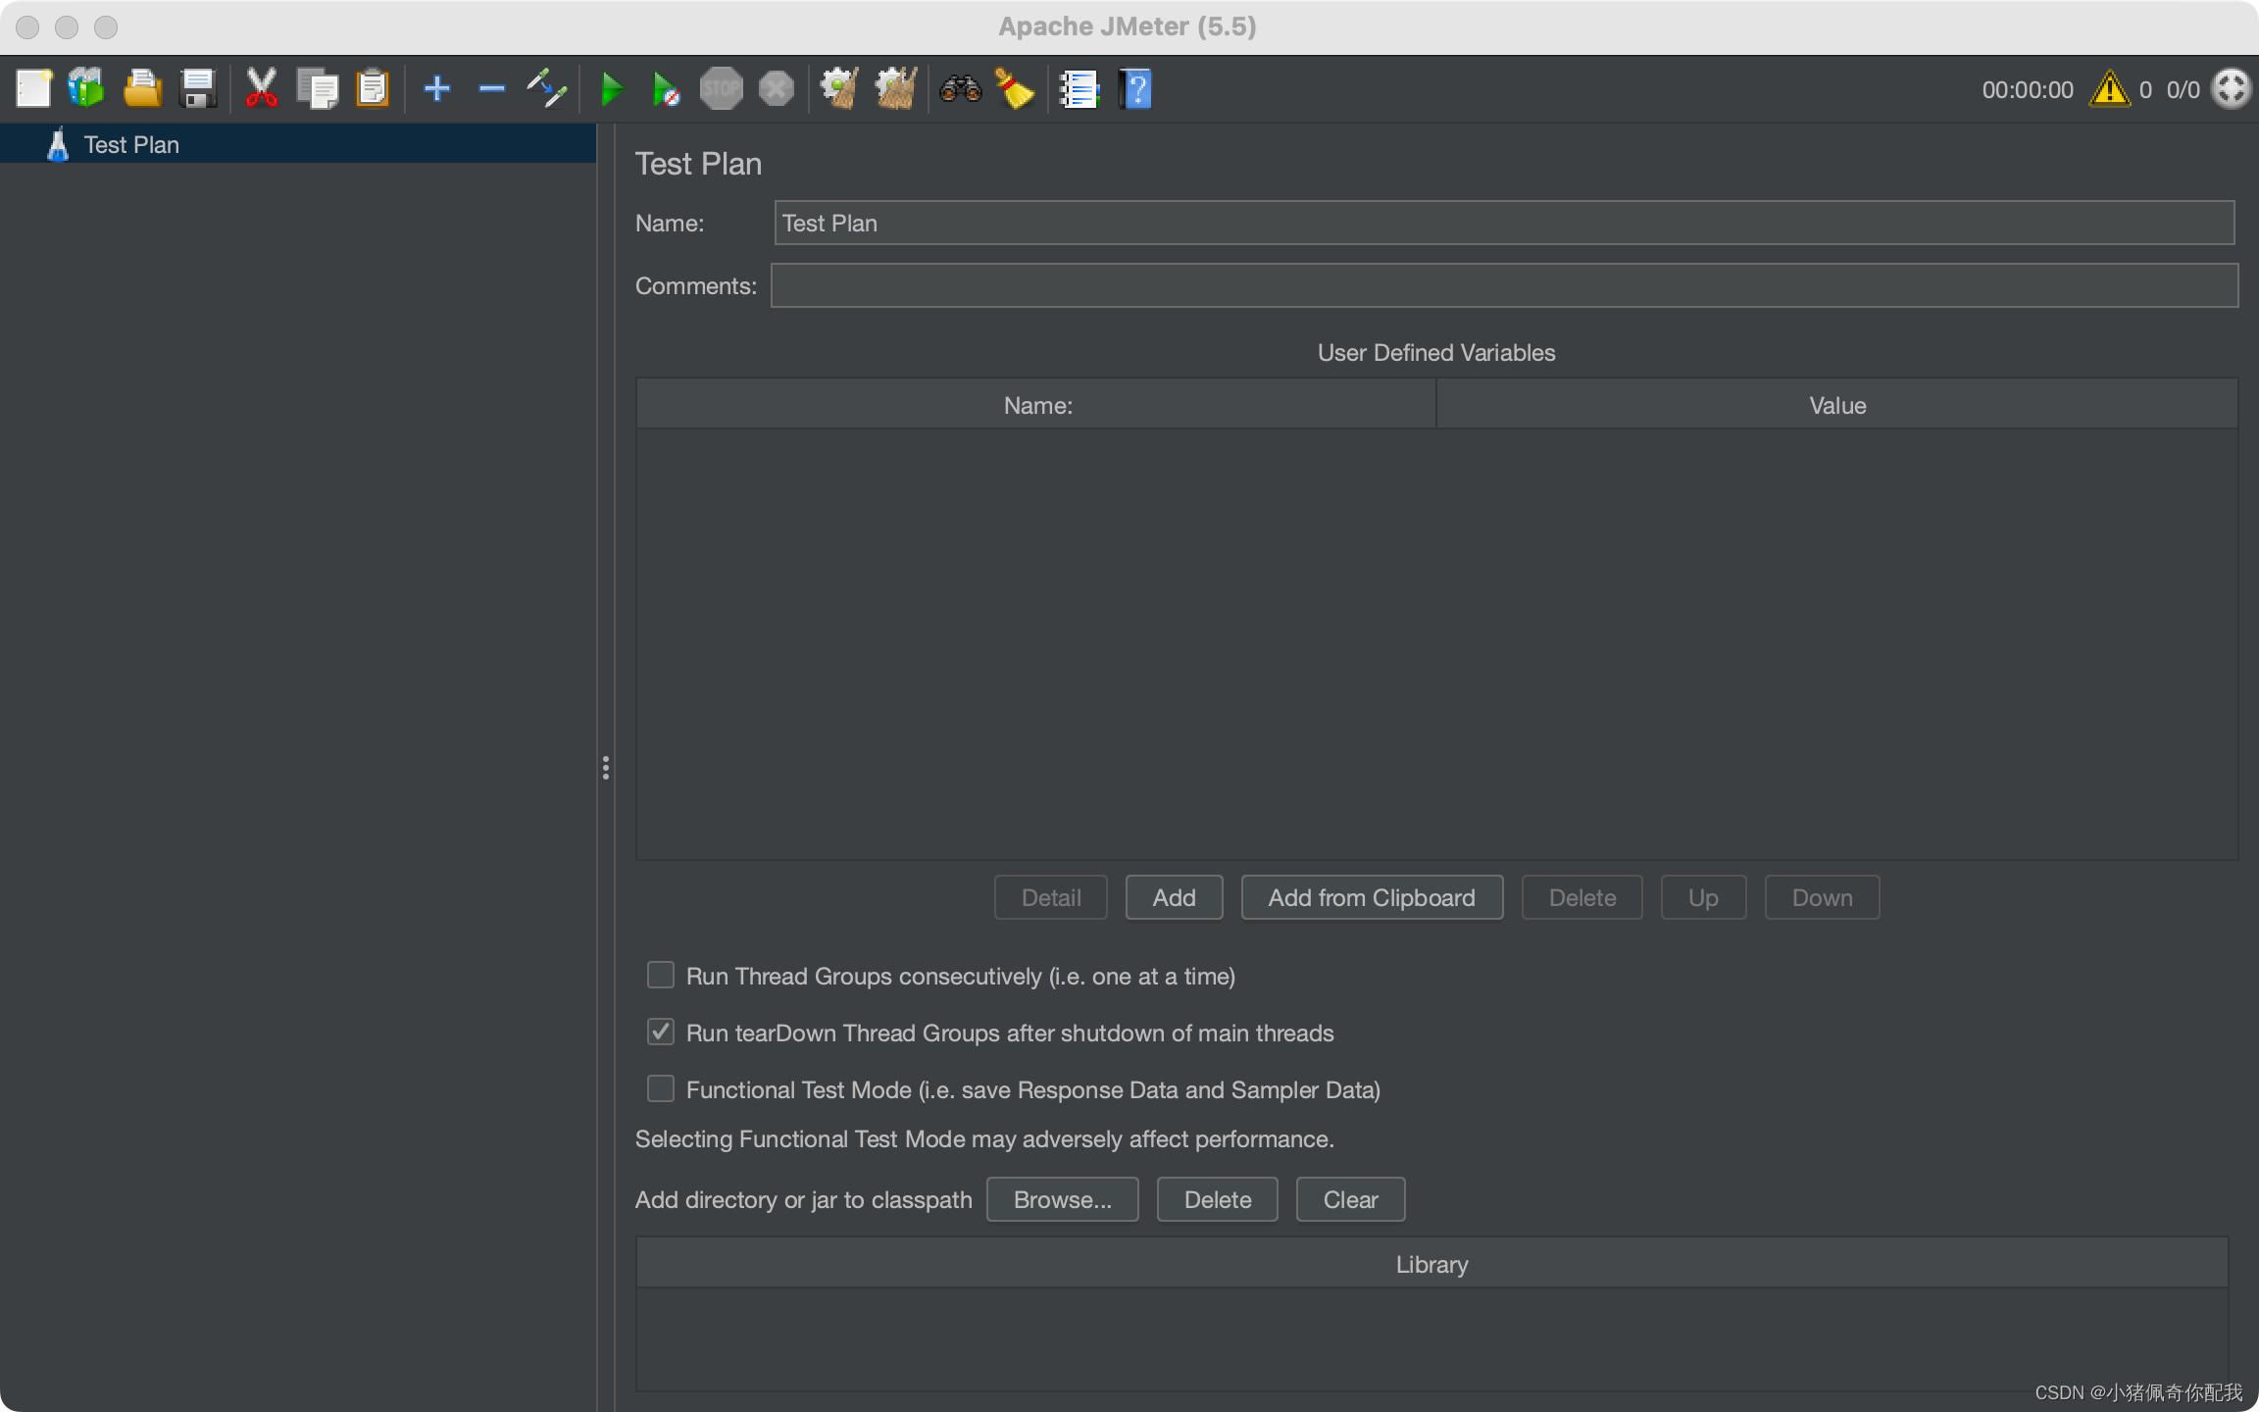Click the 00:00:00 elapsed timer
Screen dimensions: 2259x1412
coord(2028,90)
